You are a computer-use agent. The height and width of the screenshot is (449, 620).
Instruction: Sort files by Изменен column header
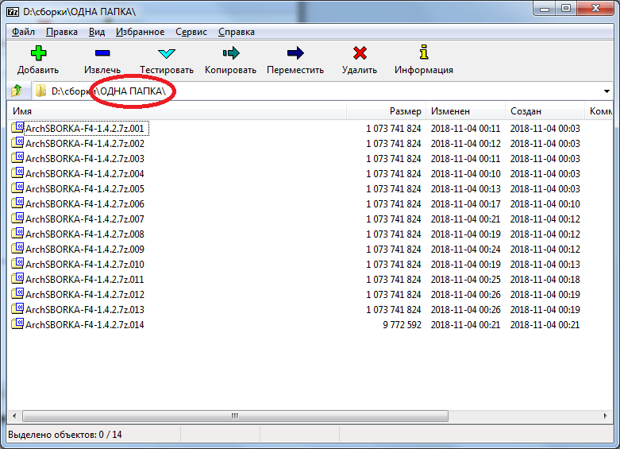(x=450, y=112)
